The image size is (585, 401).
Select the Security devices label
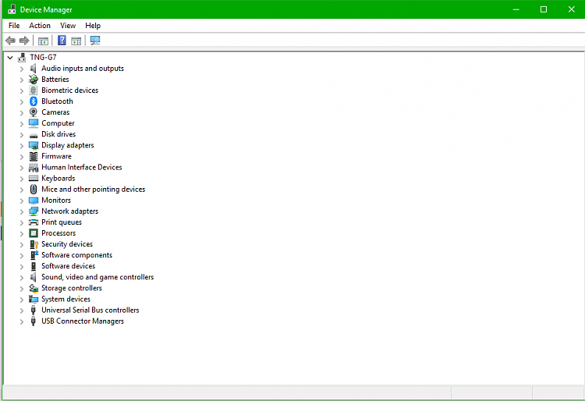[67, 244]
